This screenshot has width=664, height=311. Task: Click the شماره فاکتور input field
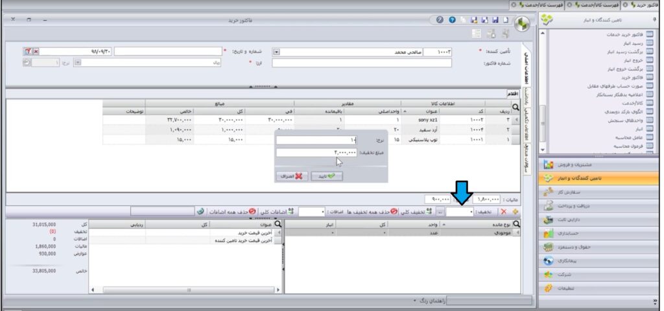(x=362, y=63)
